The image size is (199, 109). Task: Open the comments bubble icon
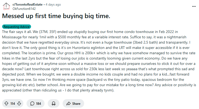(32, 103)
